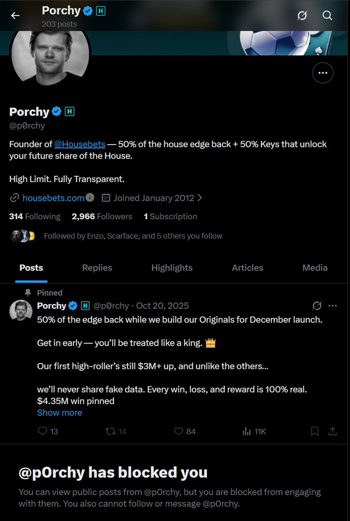This screenshot has width=350, height=521.
Task: Open the pinned post's three-dot menu
Action: [333, 306]
